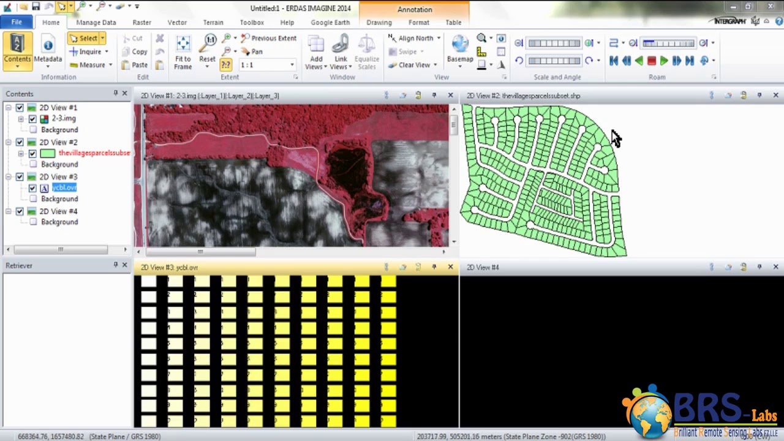Select the ycbl.ovr layer name
This screenshot has width=784, height=441.
pos(64,188)
